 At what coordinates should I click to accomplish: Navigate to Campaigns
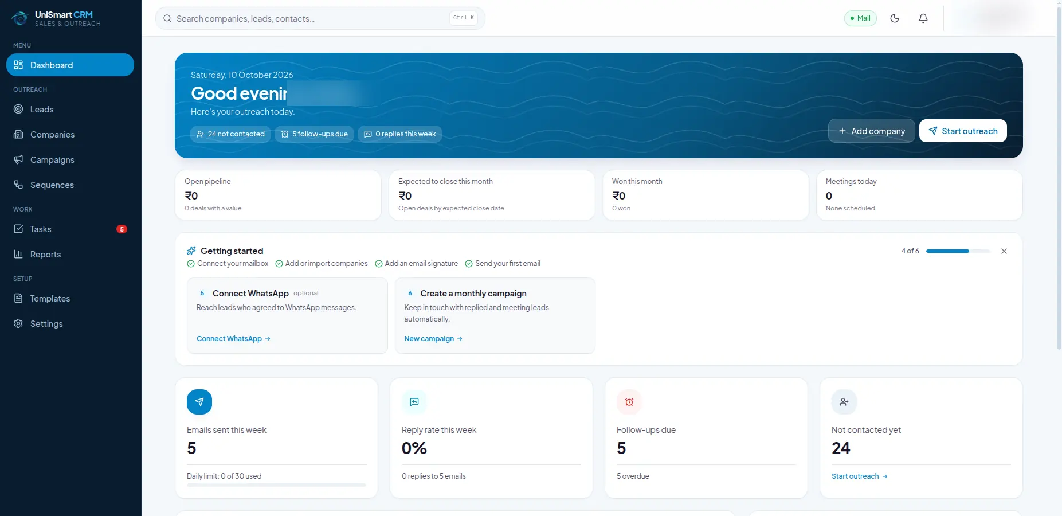70,160
